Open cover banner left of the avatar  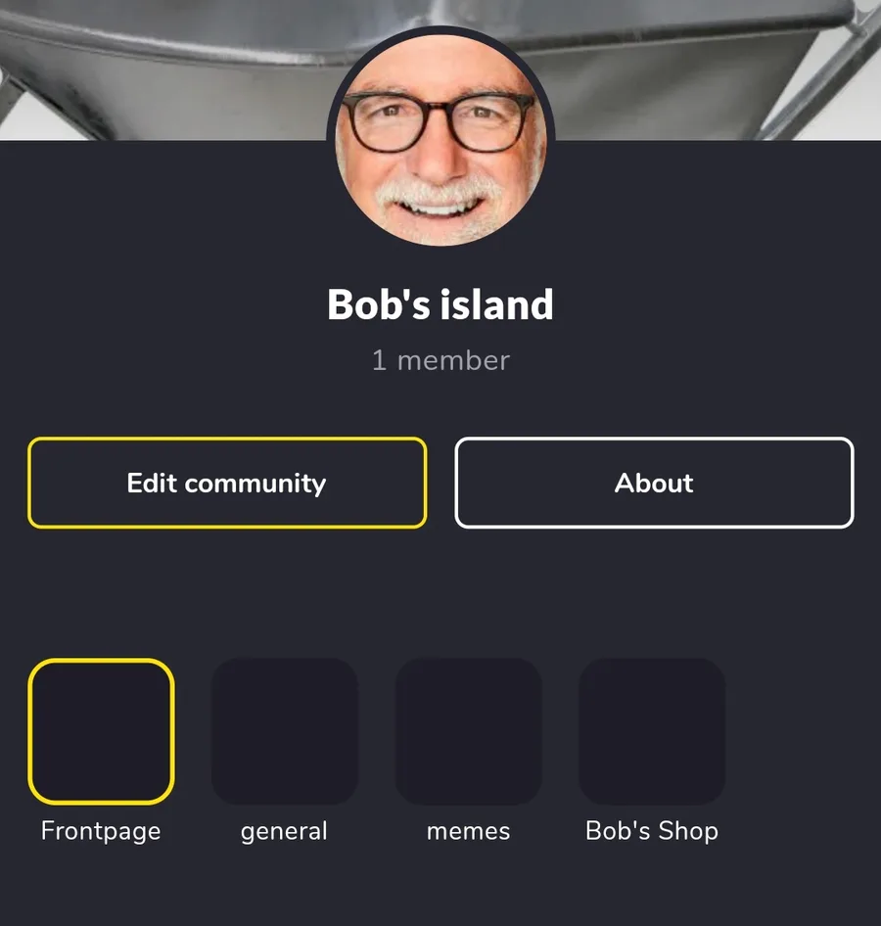[162, 69]
